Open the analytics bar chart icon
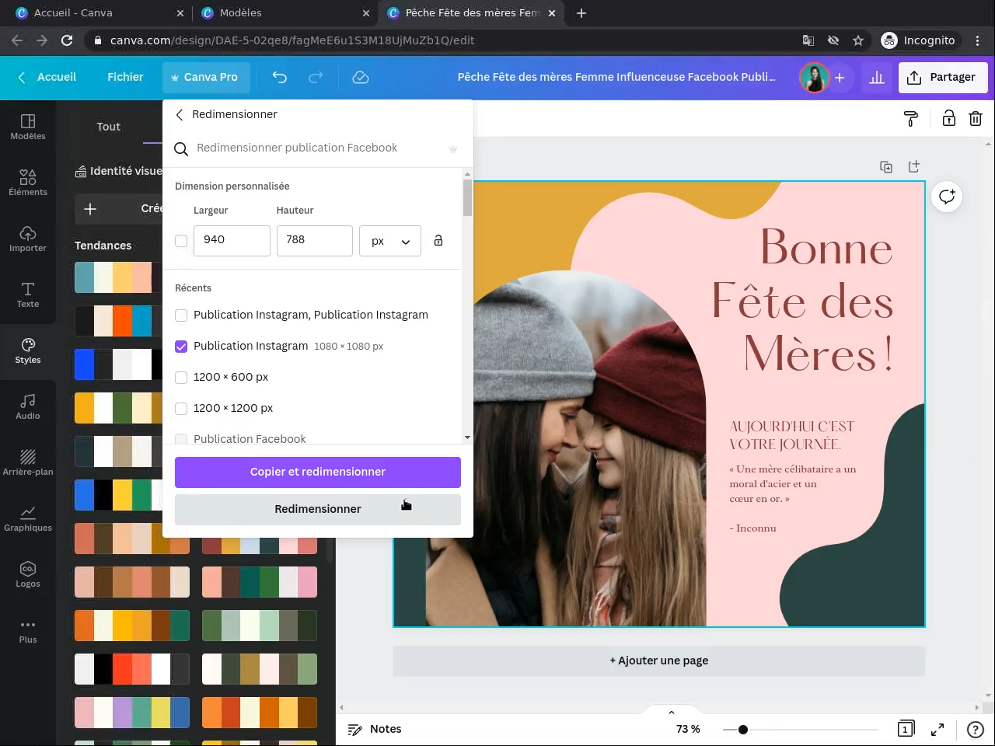Viewport: 995px width, 746px height. click(x=877, y=78)
